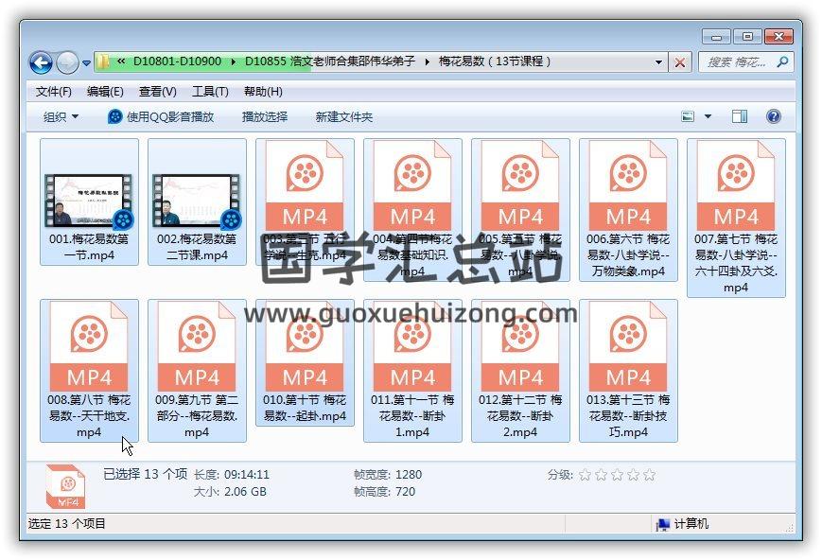822x560 pixels.
Task: Expand the 组织 dropdown menu
Action: (61, 116)
